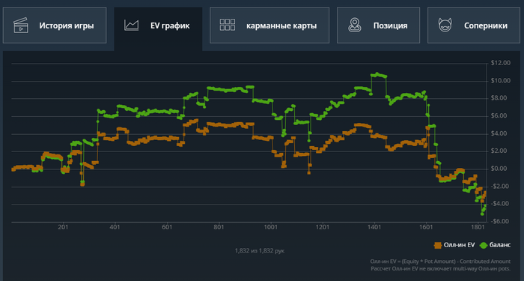Click the devil face opponents icon
This screenshot has width=524, height=281.
click(x=445, y=25)
